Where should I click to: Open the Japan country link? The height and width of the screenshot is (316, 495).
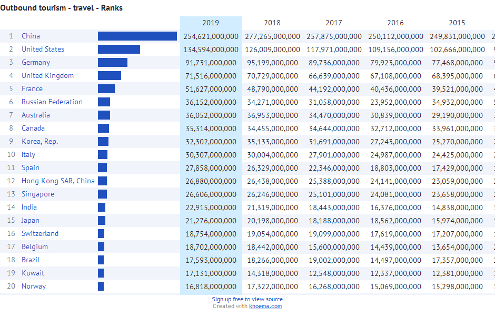pos(31,220)
